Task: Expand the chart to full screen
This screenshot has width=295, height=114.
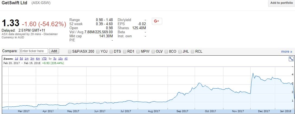Action: tap(291, 59)
